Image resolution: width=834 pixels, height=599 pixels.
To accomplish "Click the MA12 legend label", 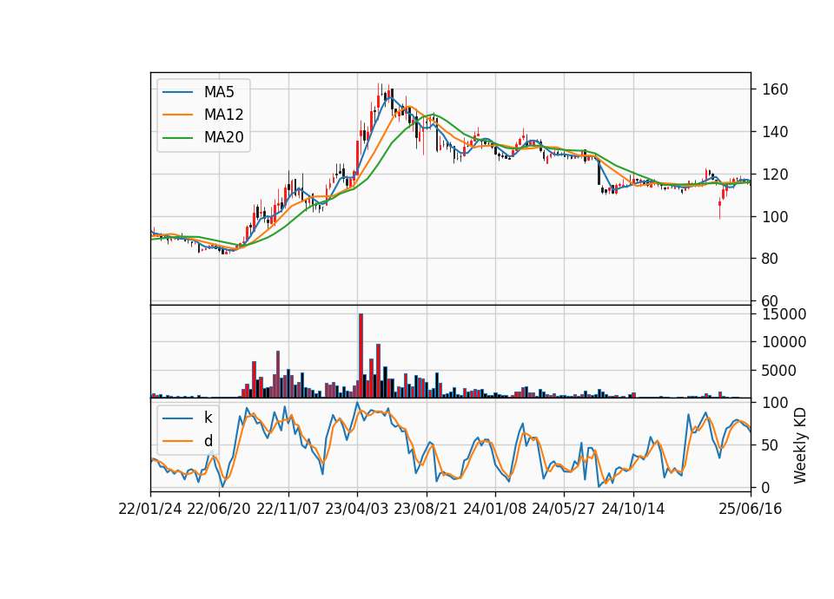I will pos(223,115).
